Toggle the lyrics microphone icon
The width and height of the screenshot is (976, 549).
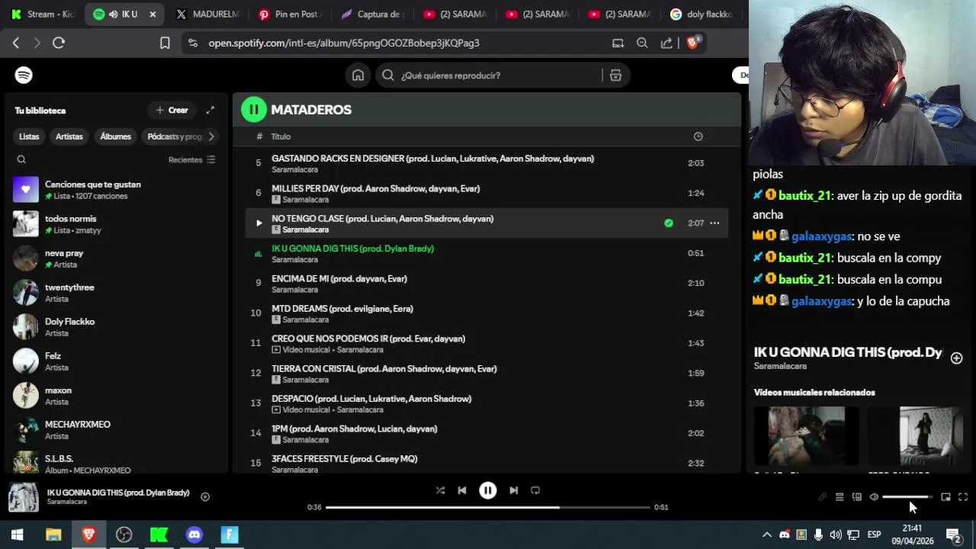click(x=822, y=496)
